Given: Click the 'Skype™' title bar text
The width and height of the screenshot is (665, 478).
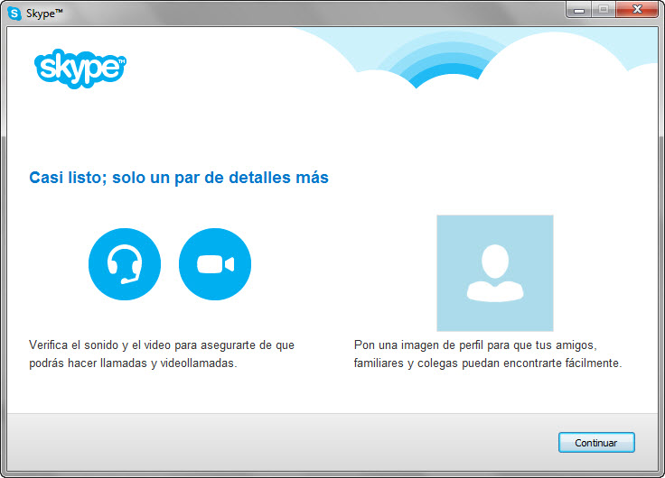Looking at the screenshot, I should [x=44, y=14].
